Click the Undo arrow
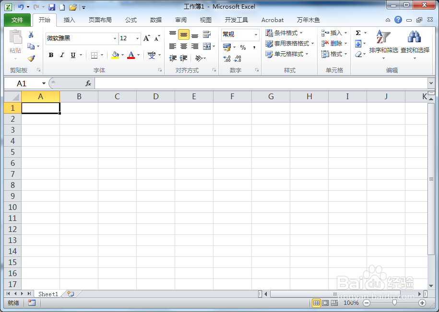Screen dimensions: 439x312 [x=21, y=7]
